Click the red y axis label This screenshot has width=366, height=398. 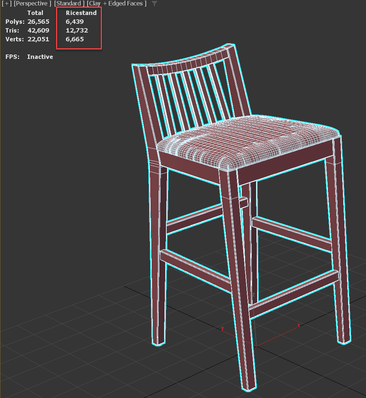coord(222,328)
